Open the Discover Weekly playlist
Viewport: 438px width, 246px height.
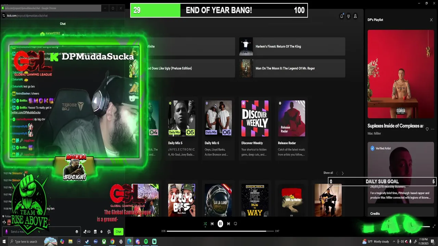coord(255,129)
